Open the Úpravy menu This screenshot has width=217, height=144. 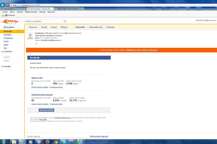point(12,12)
